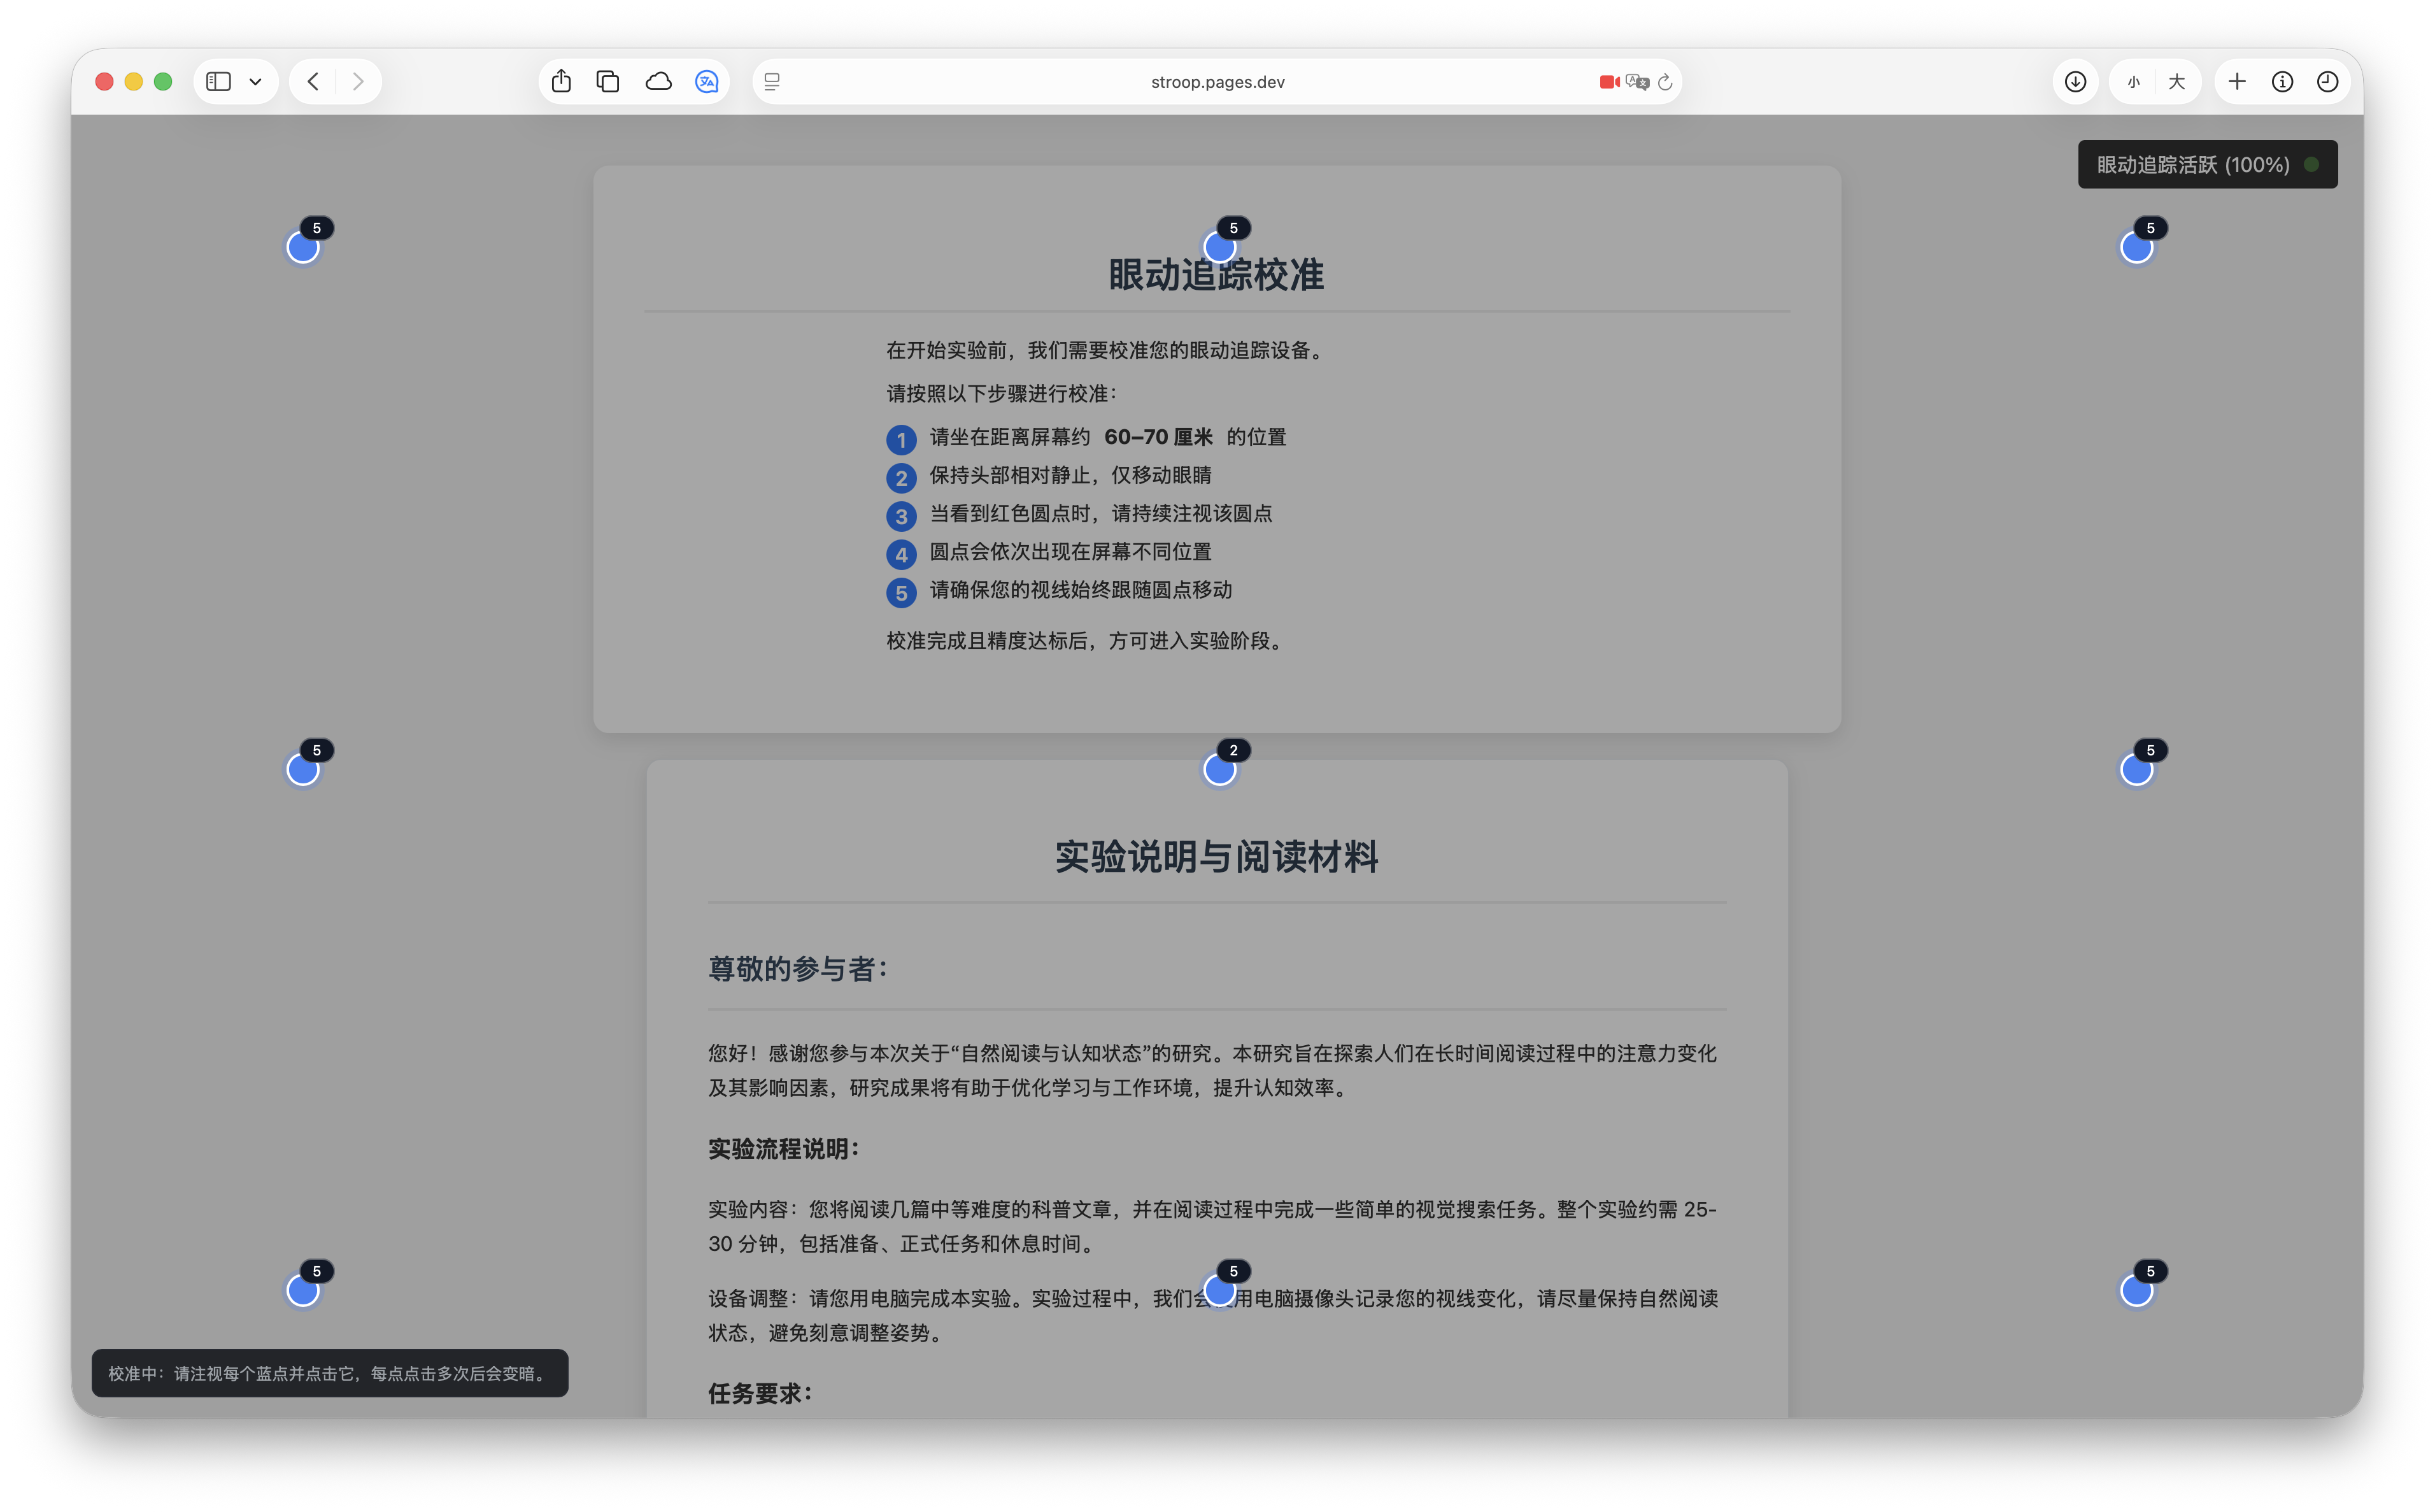The width and height of the screenshot is (2435, 1512).
Task: Click the blue calibration dot above the title
Action: tap(1219, 247)
